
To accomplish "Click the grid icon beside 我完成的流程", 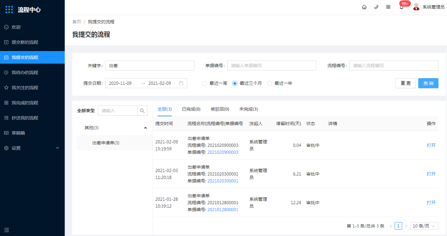I will [6, 103].
